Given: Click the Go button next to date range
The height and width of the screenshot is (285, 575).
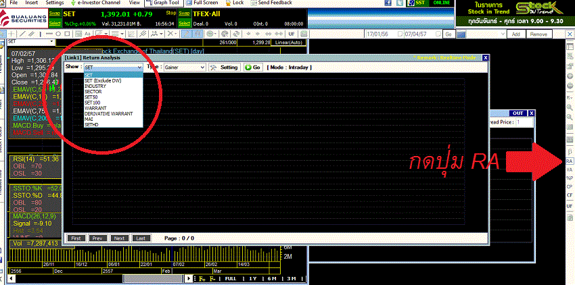Looking at the screenshot, I should pos(448,34).
